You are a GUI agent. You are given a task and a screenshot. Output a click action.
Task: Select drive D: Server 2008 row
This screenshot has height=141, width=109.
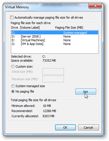pos(55,36)
